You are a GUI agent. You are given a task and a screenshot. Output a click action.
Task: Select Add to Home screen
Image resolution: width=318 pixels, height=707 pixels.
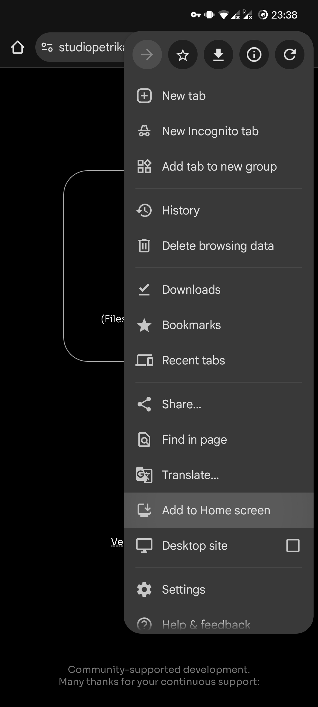pos(216,510)
